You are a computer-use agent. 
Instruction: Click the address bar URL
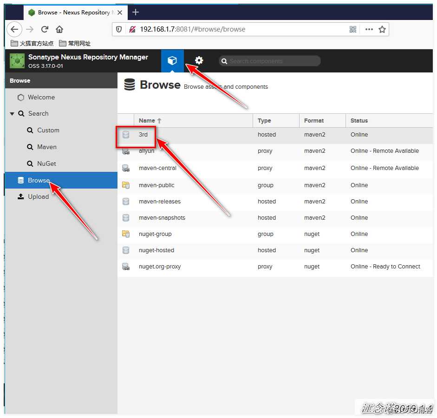(x=193, y=29)
